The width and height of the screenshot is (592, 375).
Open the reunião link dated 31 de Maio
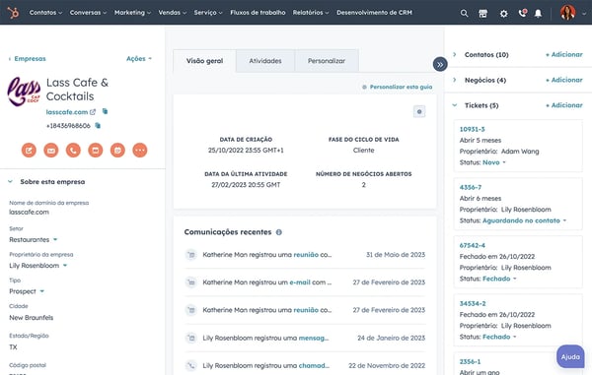point(306,255)
